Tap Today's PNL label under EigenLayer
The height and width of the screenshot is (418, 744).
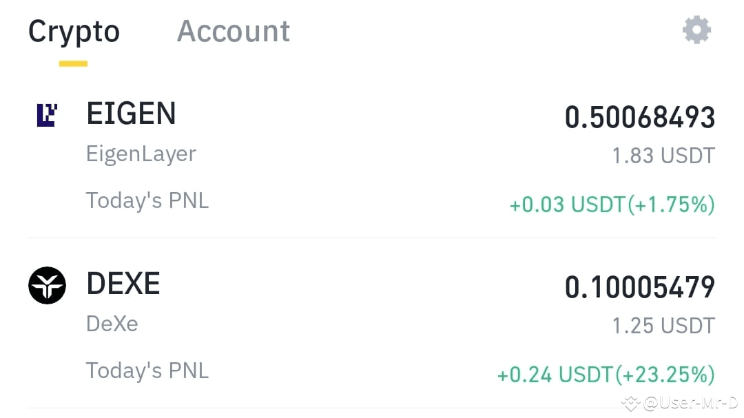147,200
